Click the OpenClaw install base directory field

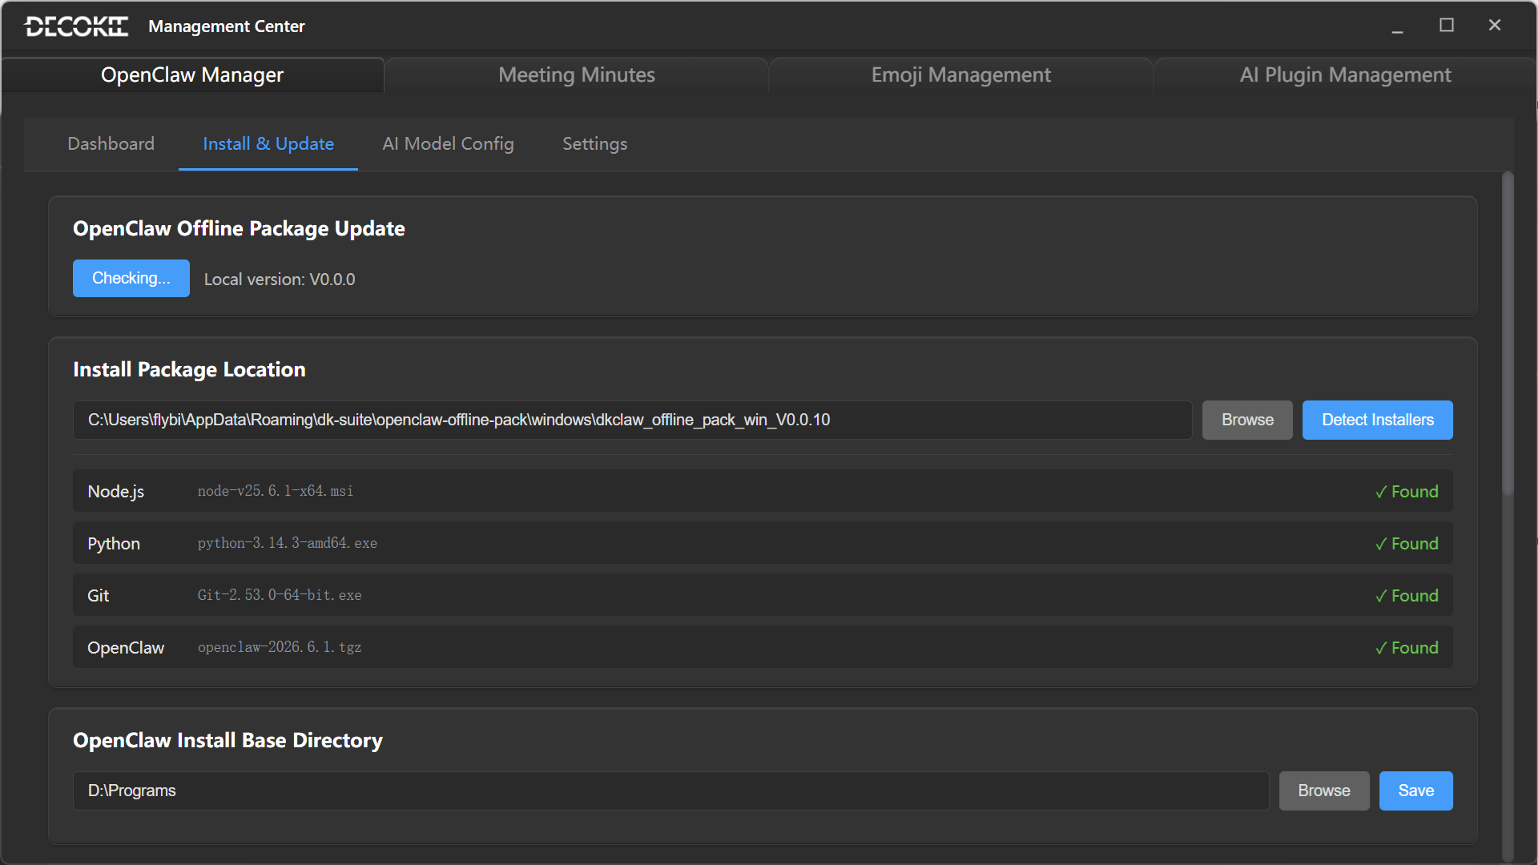point(670,791)
